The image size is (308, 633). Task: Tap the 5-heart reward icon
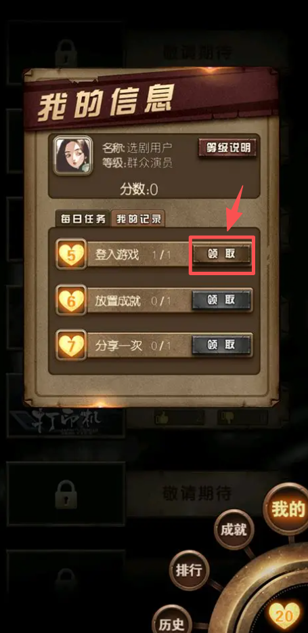(71, 254)
